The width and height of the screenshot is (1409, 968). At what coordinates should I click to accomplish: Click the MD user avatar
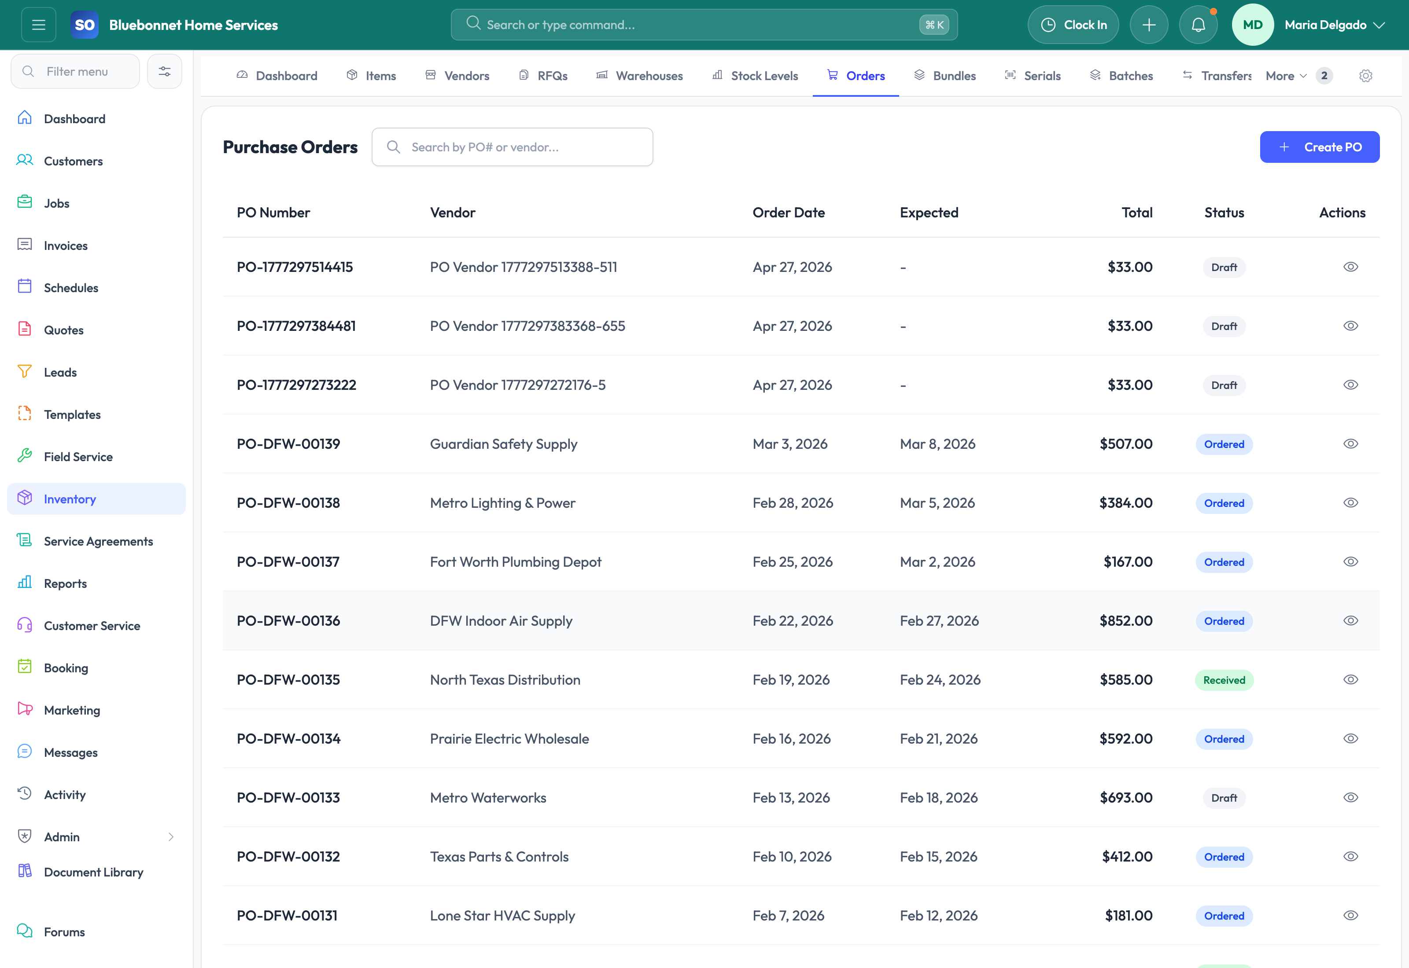pos(1252,25)
